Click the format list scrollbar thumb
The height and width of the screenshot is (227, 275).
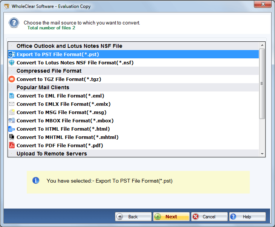262,84
